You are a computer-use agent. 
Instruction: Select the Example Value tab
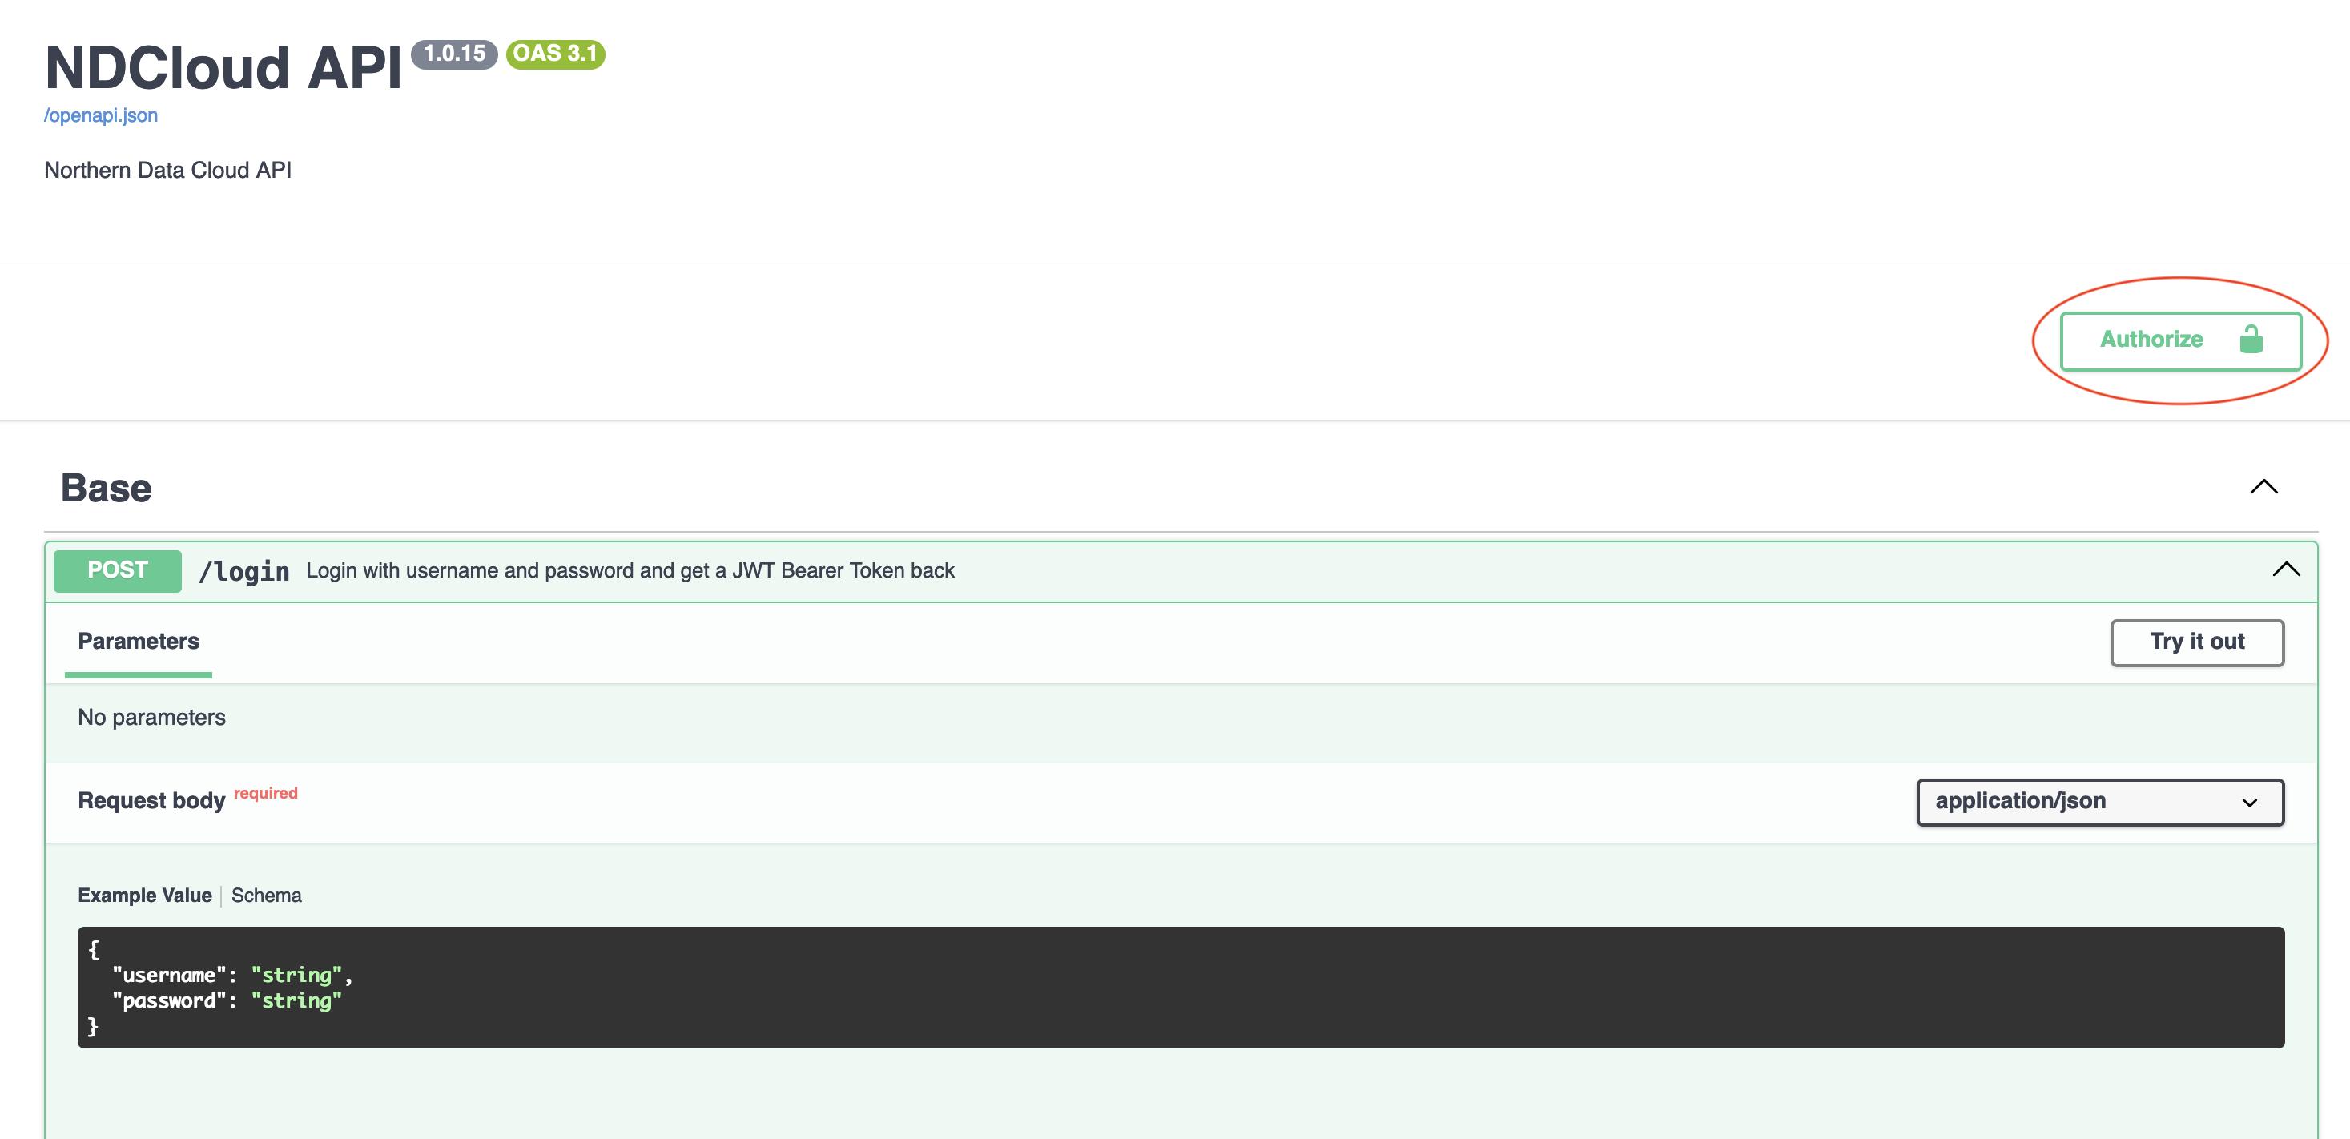(144, 896)
